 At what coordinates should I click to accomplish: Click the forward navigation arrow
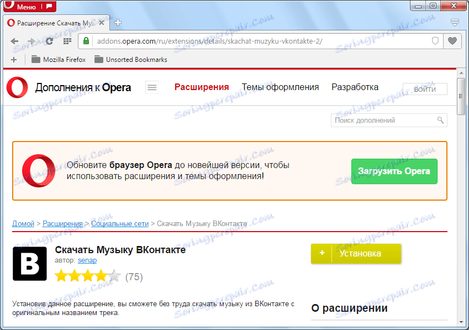pyautogui.click(x=32, y=41)
